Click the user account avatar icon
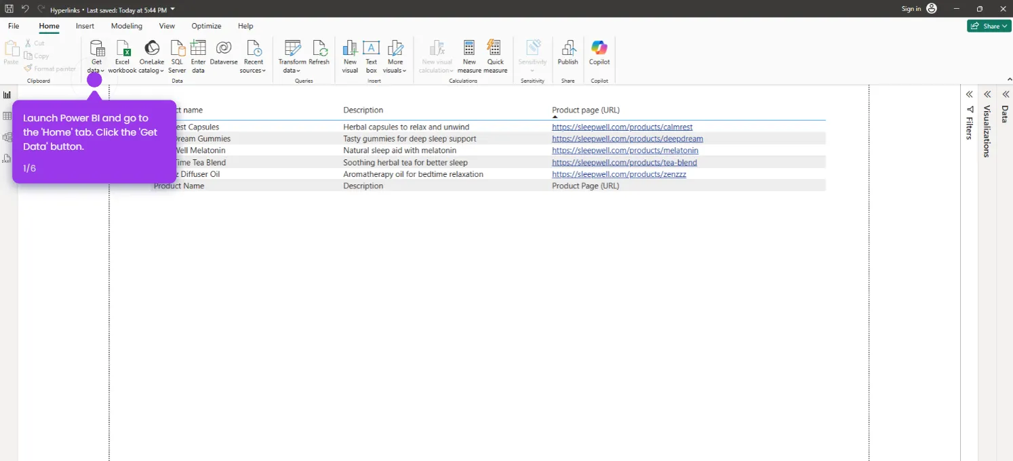Image resolution: width=1013 pixels, height=461 pixels. pos(932,9)
